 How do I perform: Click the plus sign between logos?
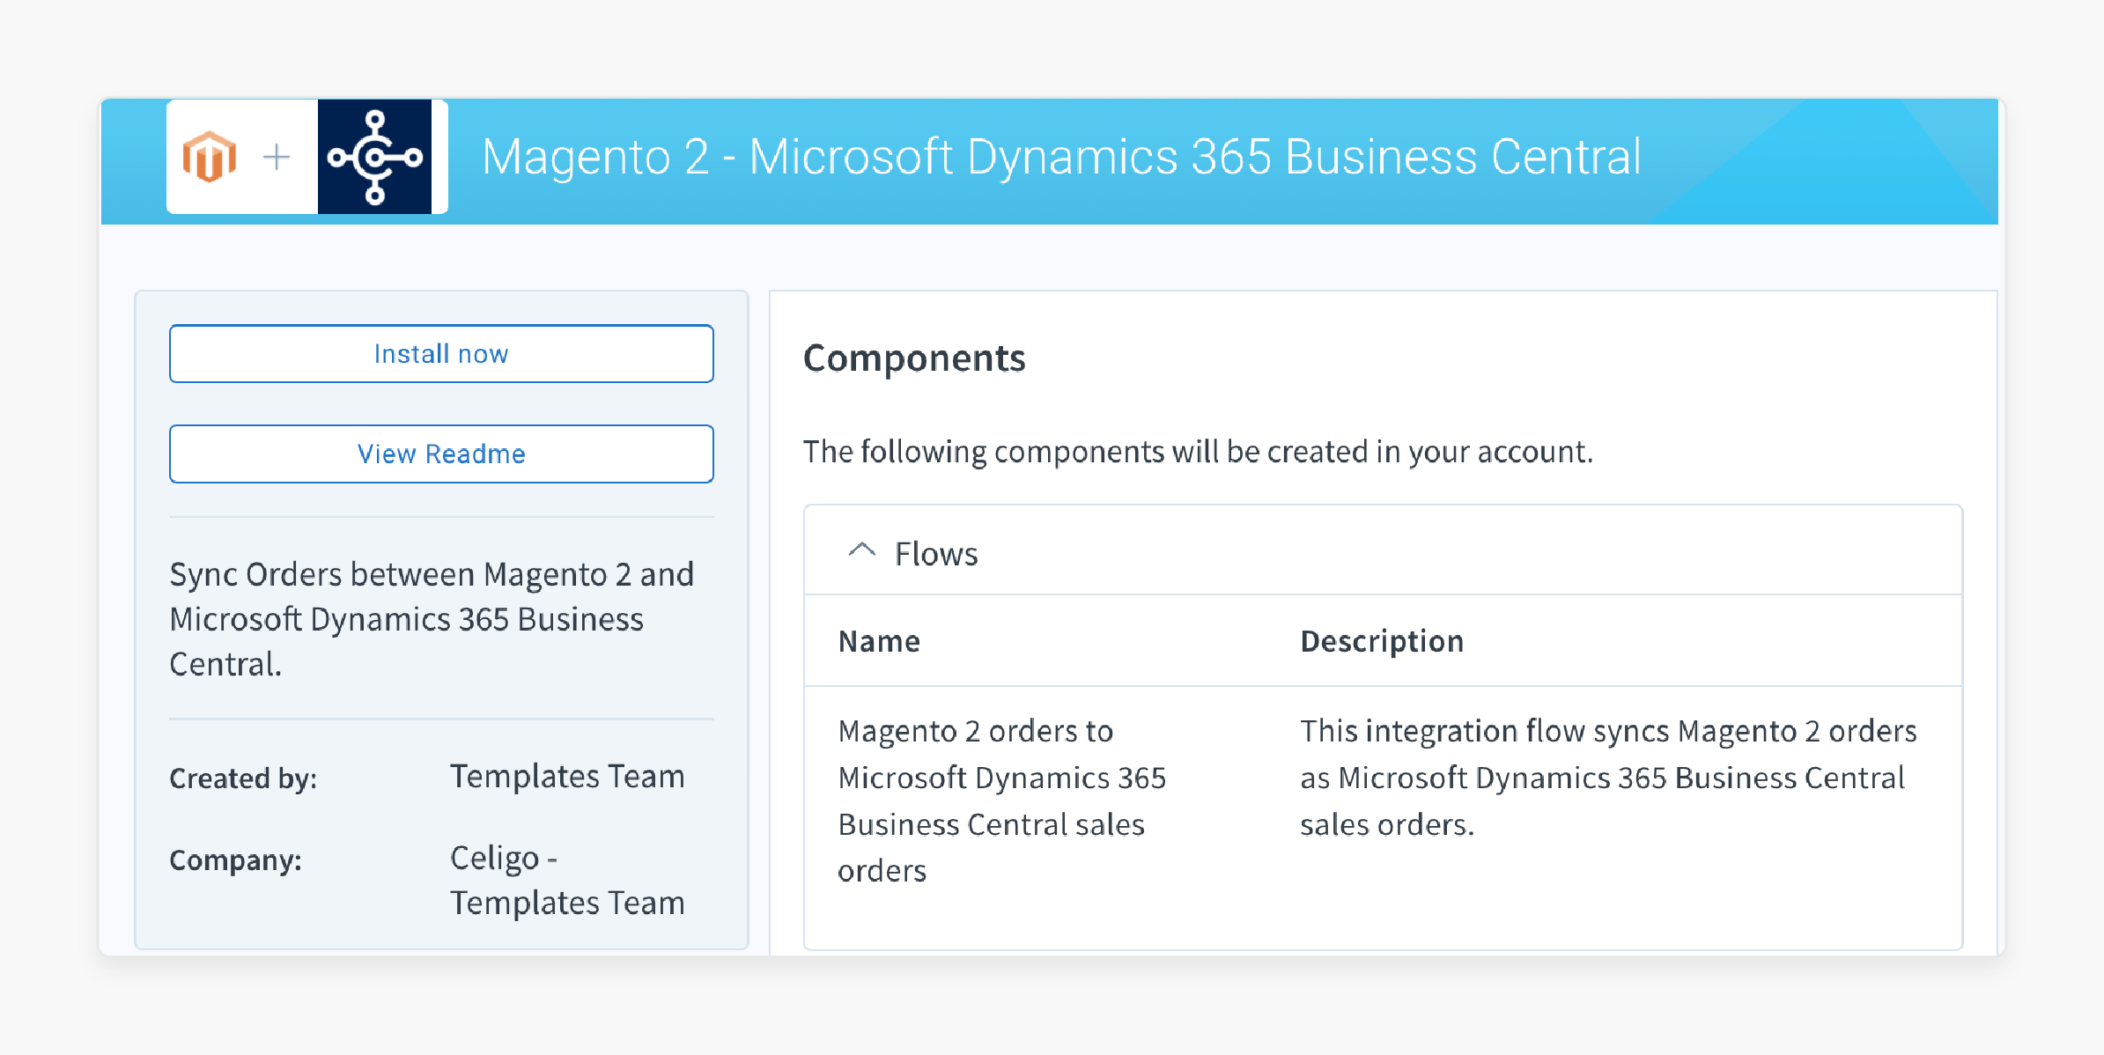(x=277, y=157)
